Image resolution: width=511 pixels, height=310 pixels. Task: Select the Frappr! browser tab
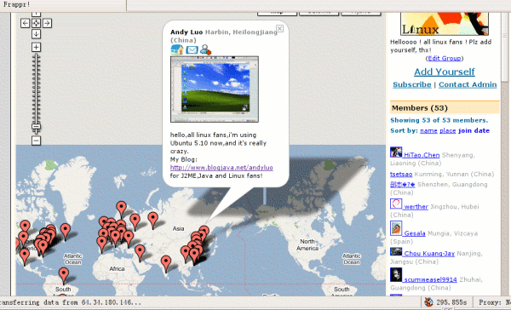point(63,5)
